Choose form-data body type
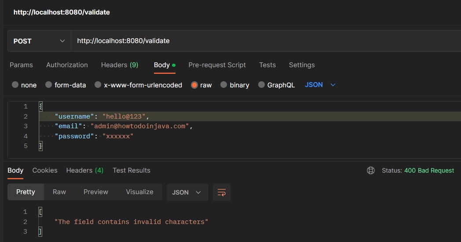461x242 pixels. [x=49, y=85]
